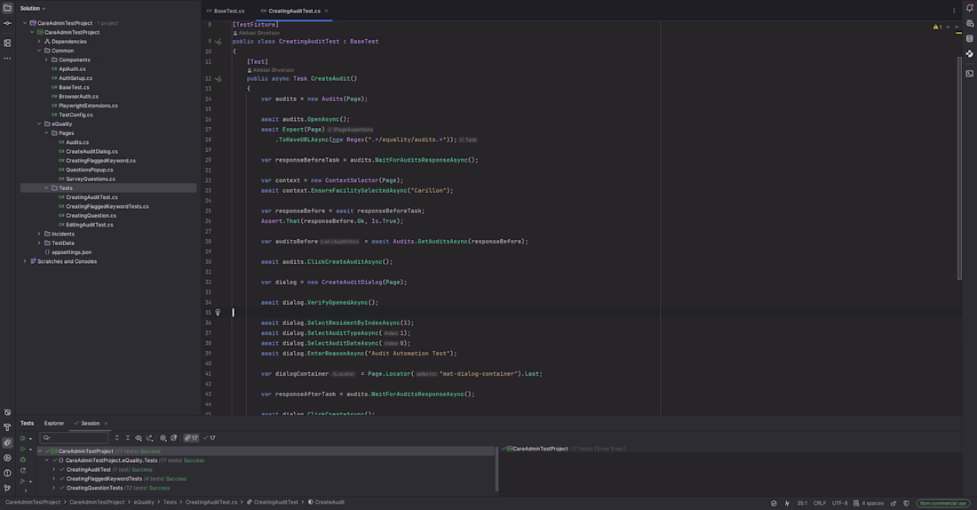Screen dimensions: 977x510
Task: Switch to the BaseTest.cs editor tab
Action: 226,11
